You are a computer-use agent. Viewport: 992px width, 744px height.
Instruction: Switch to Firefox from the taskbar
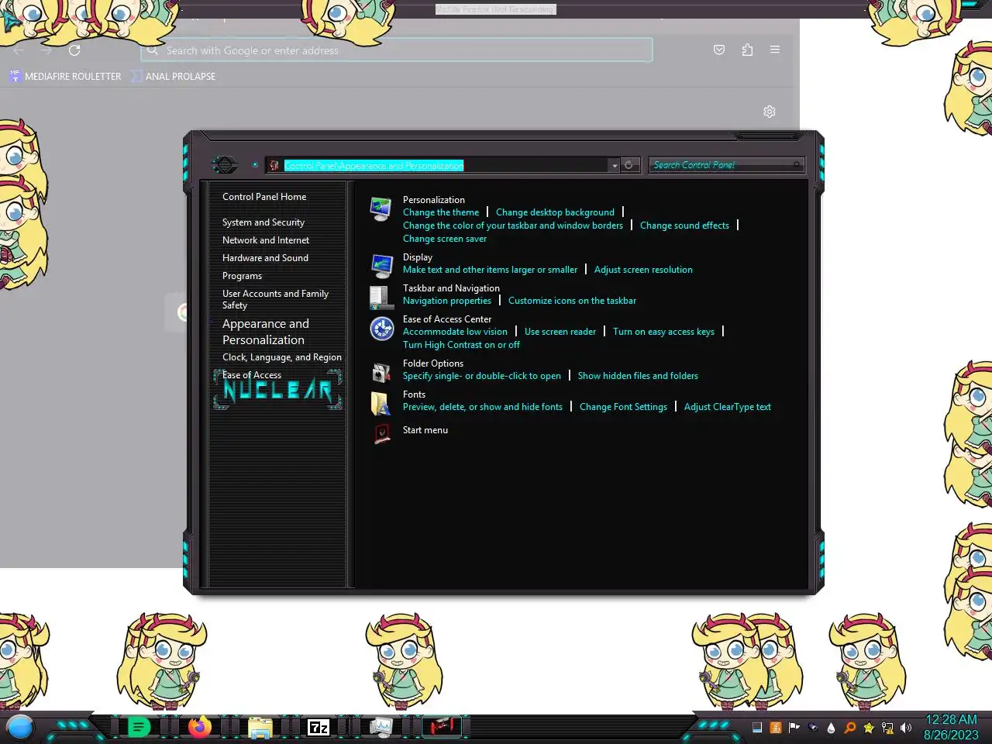(x=199, y=727)
